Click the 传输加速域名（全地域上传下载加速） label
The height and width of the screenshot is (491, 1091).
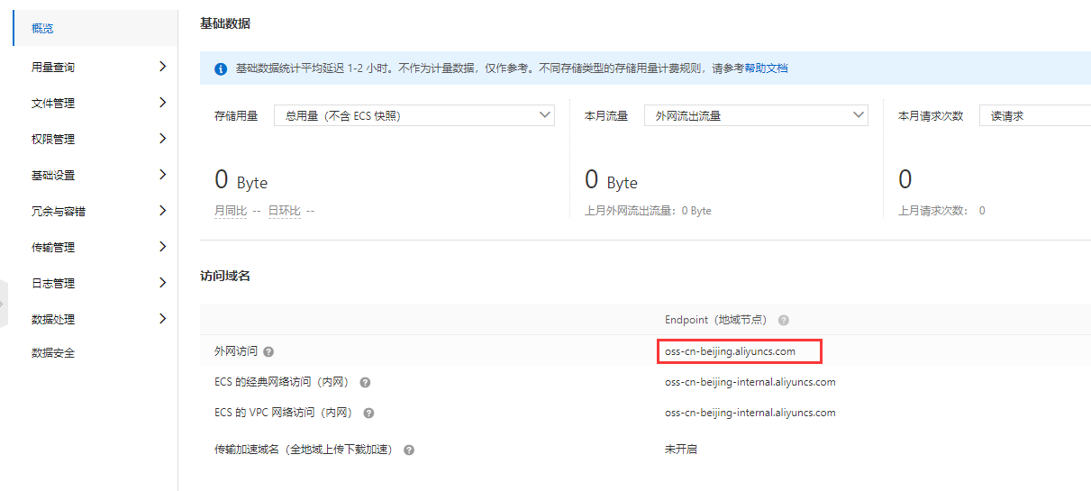[x=305, y=449]
